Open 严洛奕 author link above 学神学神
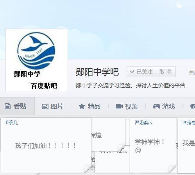Image resolution: width=195 pixels, height=175 pixels. click(x=143, y=123)
